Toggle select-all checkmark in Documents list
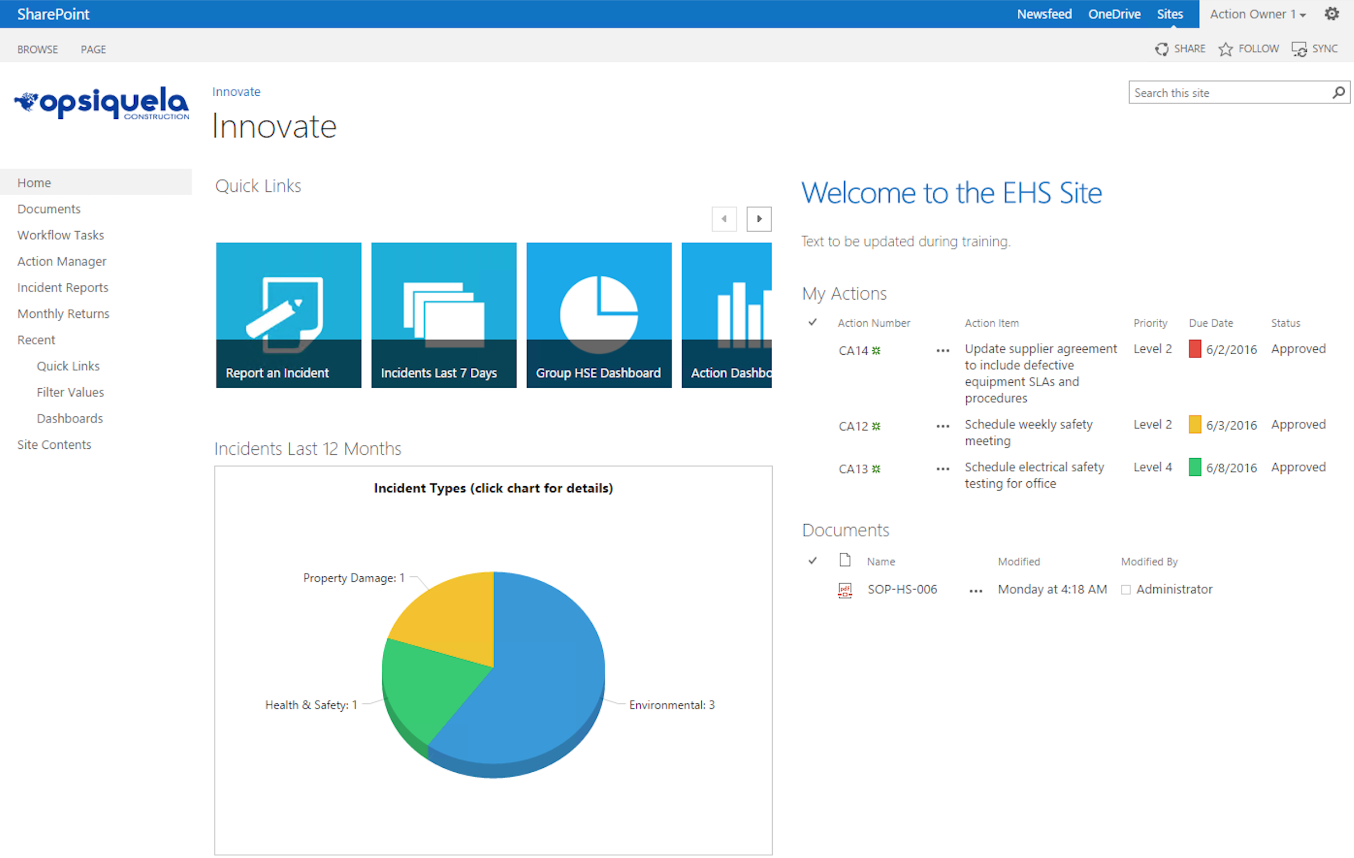1354x858 pixels. click(812, 561)
